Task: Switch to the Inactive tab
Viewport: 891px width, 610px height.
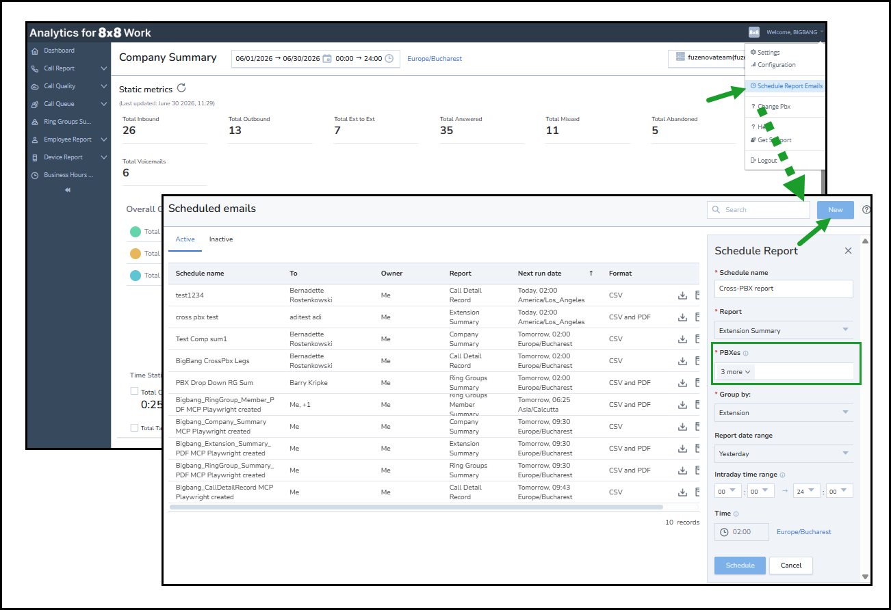Action: [221, 239]
